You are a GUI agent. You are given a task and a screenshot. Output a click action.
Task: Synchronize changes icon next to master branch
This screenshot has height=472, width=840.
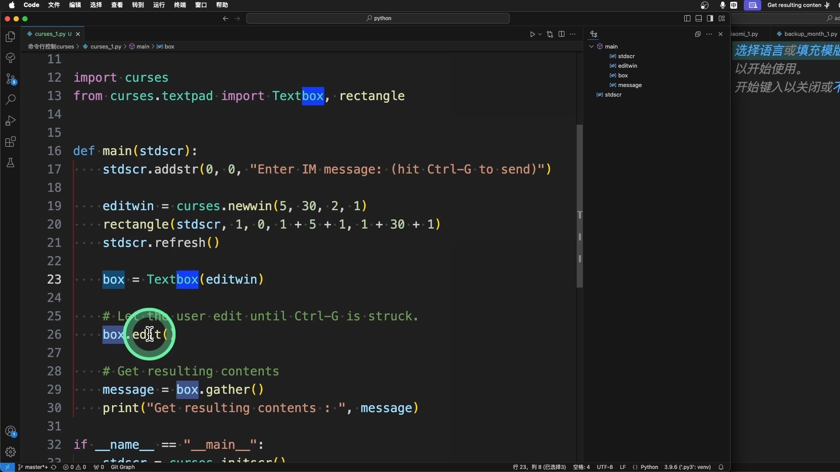[54, 467]
